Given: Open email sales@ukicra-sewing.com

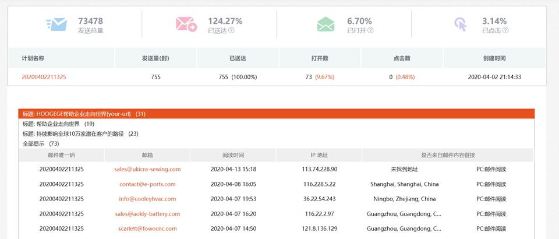Looking at the screenshot, I should point(147,169).
